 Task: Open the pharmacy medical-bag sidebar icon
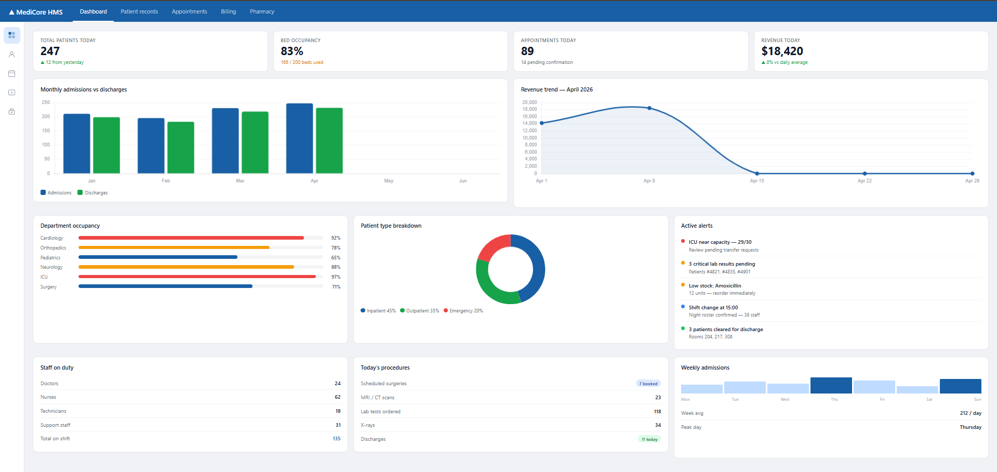click(11, 111)
